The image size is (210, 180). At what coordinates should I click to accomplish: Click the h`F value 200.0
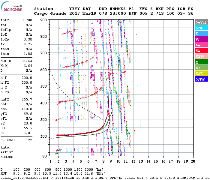pos(27,78)
